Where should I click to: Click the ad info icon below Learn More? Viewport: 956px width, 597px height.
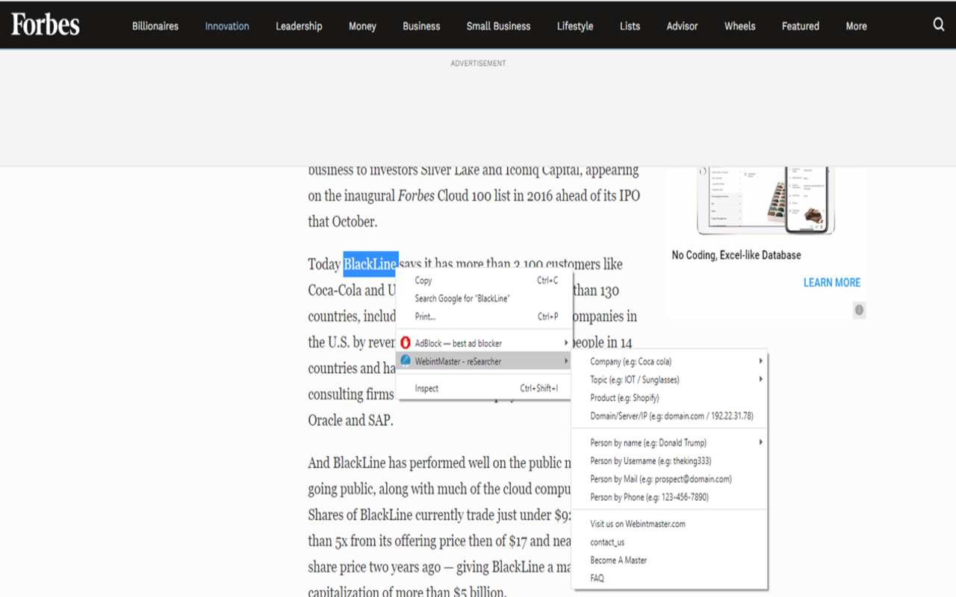[859, 310]
